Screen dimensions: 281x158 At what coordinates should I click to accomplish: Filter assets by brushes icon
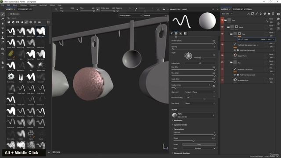tap(26, 22)
